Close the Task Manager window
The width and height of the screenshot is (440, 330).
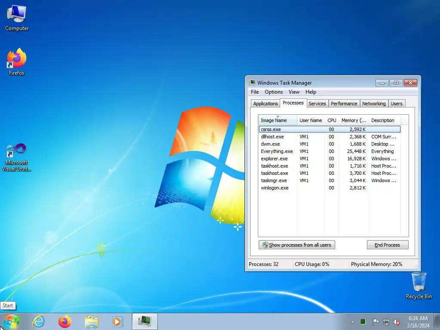coord(410,83)
